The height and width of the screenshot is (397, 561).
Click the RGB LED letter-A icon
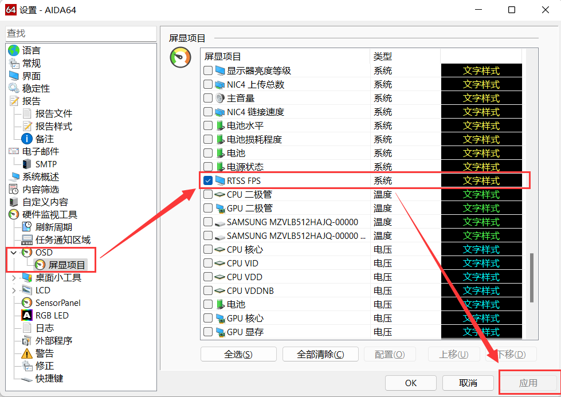point(27,316)
